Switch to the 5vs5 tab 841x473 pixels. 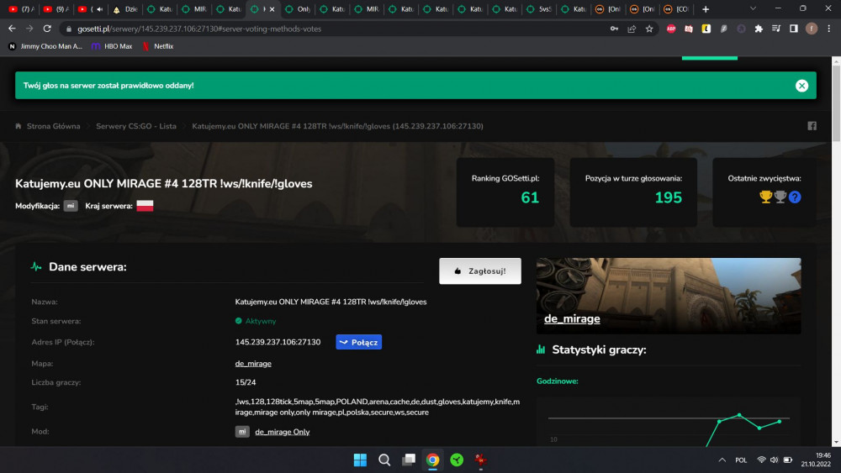point(538,9)
